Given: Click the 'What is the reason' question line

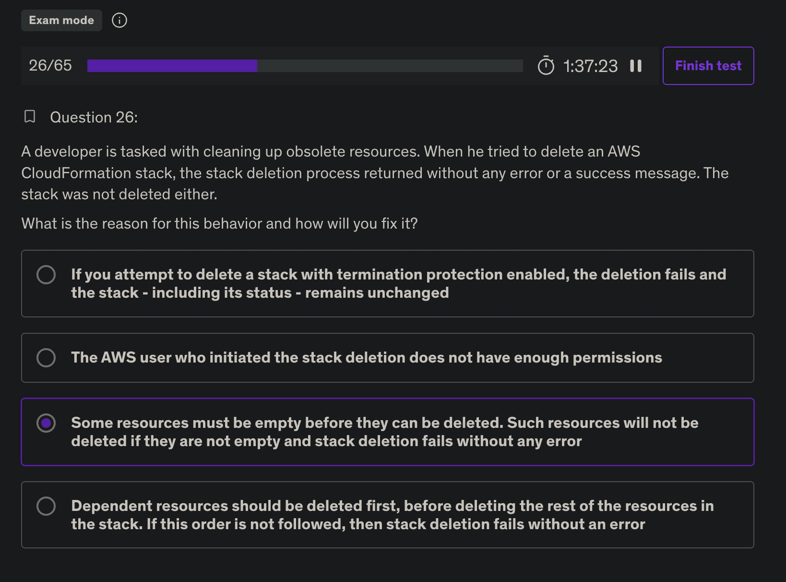Looking at the screenshot, I should coord(219,223).
